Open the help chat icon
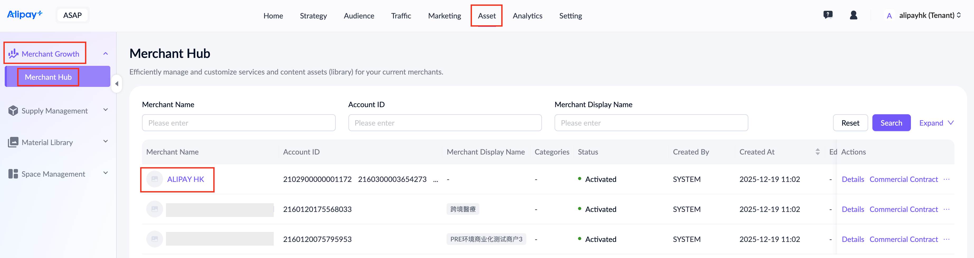This screenshot has height=258, width=974. pos(828,15)
